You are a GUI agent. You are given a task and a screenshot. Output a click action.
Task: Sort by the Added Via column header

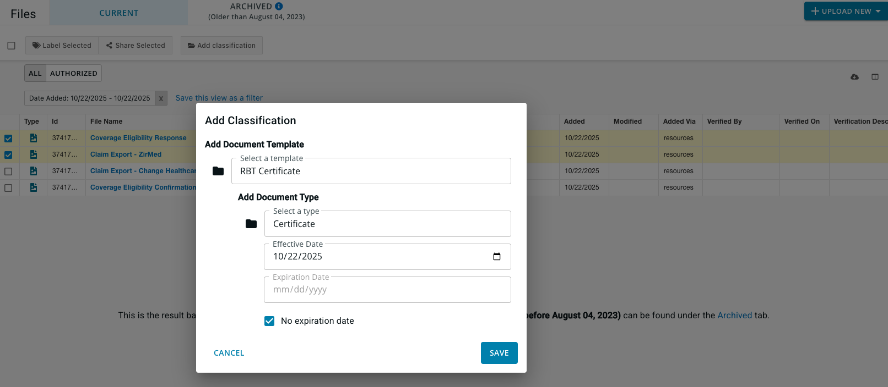point(679,121)
